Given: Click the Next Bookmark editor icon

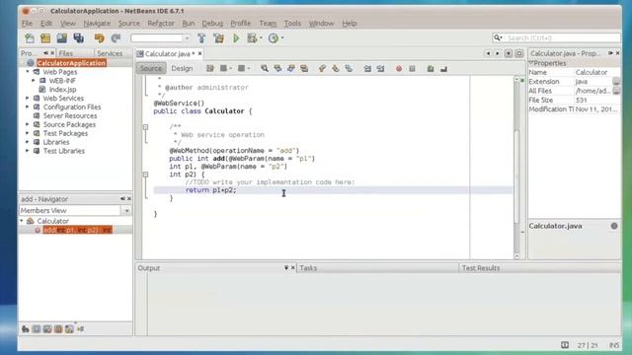Looking at the screenshot, I should (336, 69).
